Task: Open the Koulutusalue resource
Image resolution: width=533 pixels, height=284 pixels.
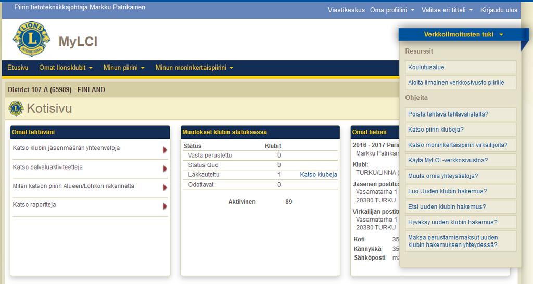Action: coord(461,67)
